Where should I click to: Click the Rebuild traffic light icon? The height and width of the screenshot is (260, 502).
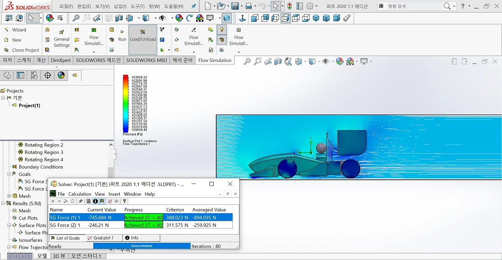tap(289, 6)
